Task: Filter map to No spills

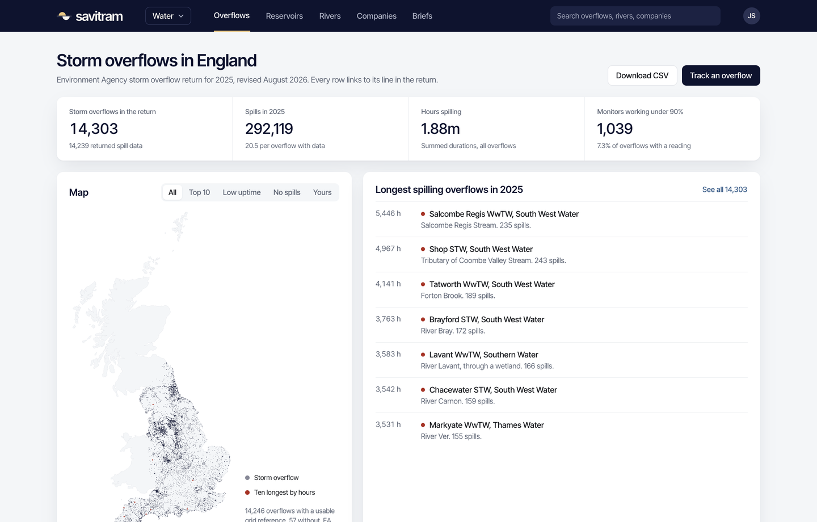Action: (x=287, y=192)
